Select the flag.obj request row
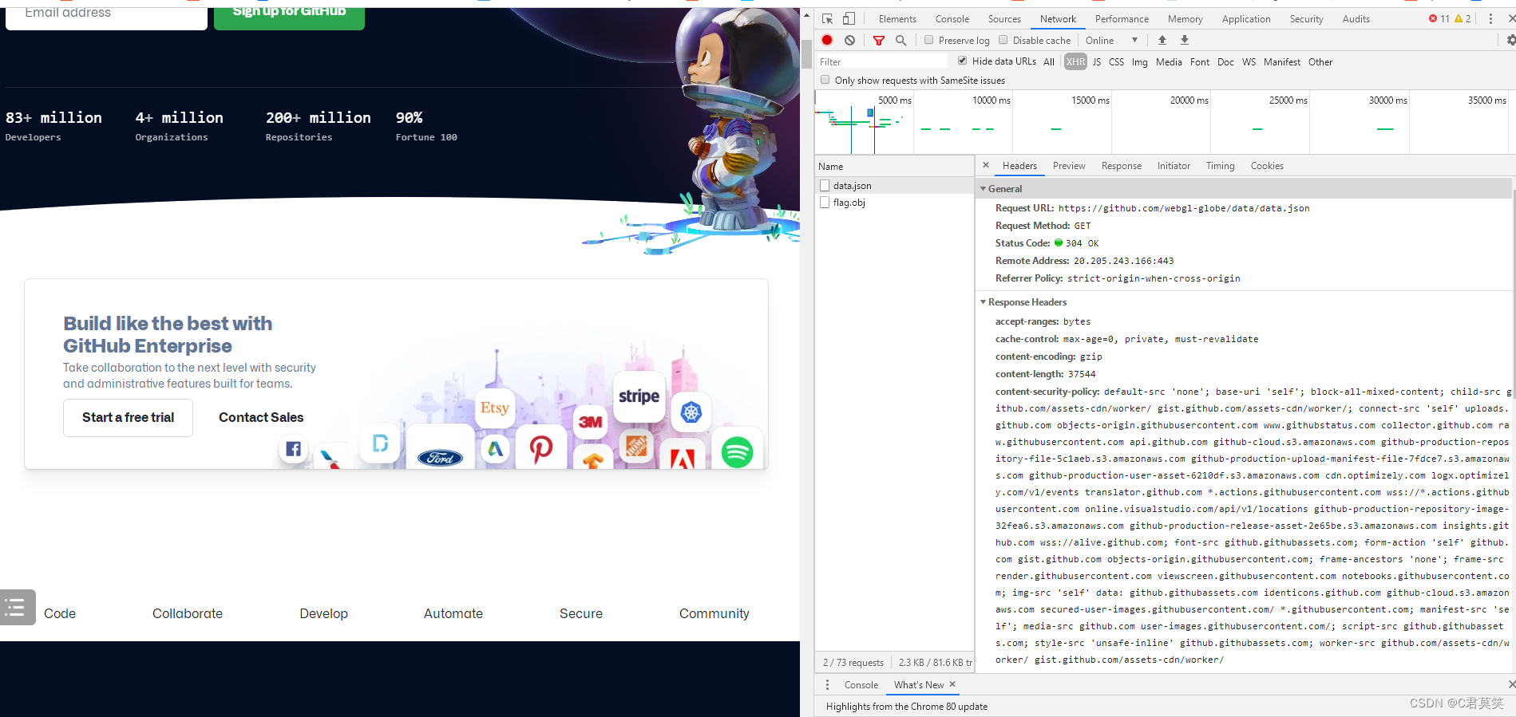 (894, 203)
